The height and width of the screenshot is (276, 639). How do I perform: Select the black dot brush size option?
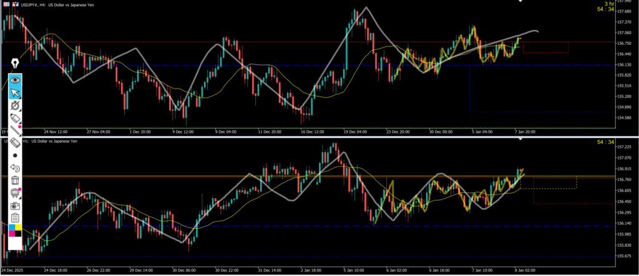coord(15,155)
